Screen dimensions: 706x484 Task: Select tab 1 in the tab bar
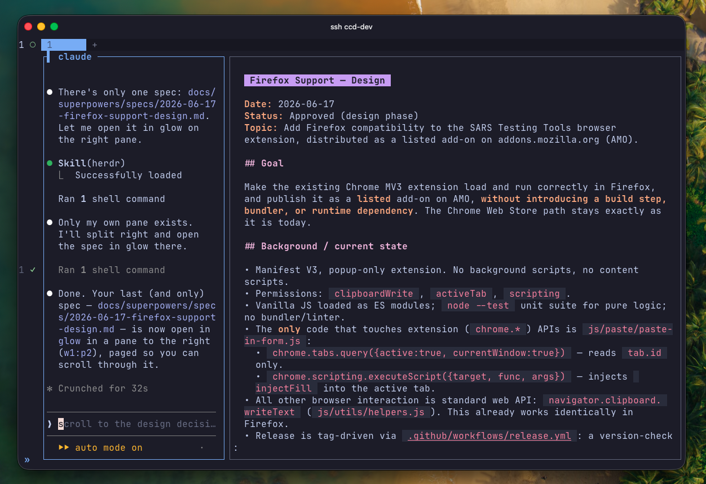click(x=64, y=45)
